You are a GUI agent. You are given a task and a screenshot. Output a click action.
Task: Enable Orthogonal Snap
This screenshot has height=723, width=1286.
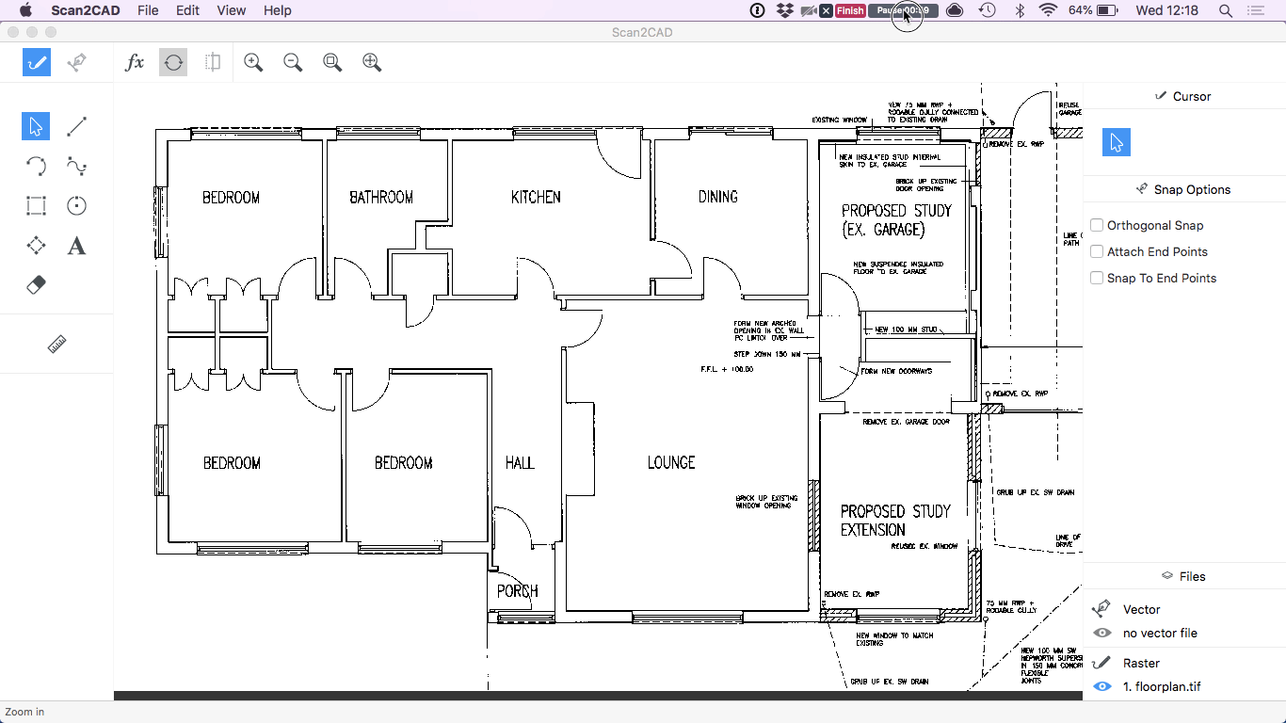(1097, 225)
